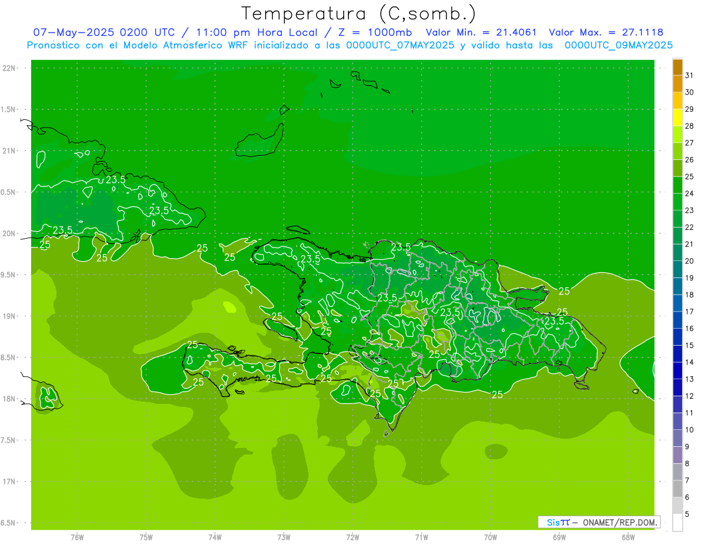705x545 pixels.
Task: Click the colorbar label "24"
Action: (690, 193)
